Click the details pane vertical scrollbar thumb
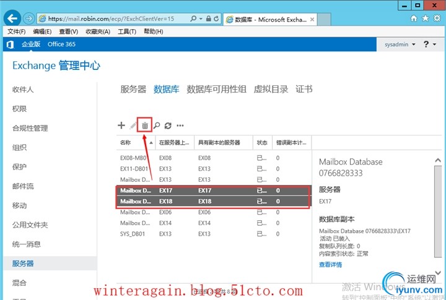Image resolution: width=446 pixels, height=300 pixels. (438, 211)
